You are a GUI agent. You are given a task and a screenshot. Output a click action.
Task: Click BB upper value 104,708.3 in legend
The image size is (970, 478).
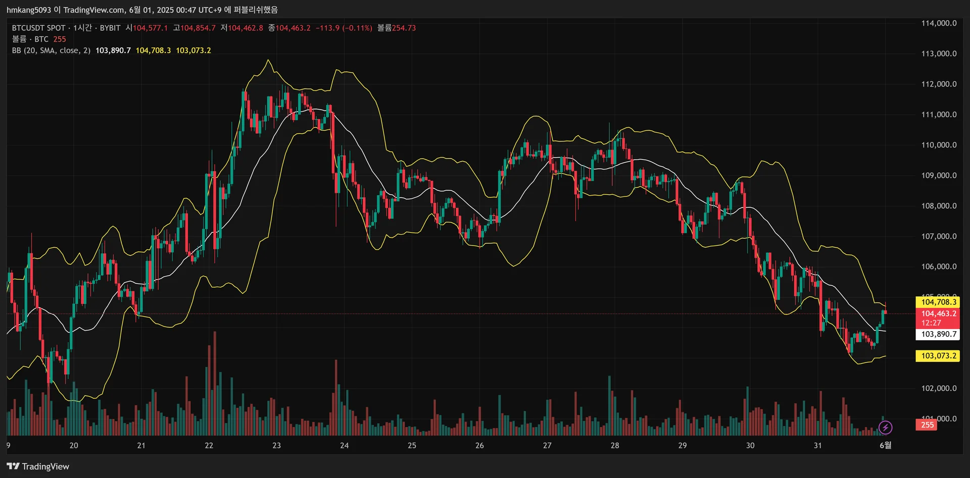tap(153, 50)
